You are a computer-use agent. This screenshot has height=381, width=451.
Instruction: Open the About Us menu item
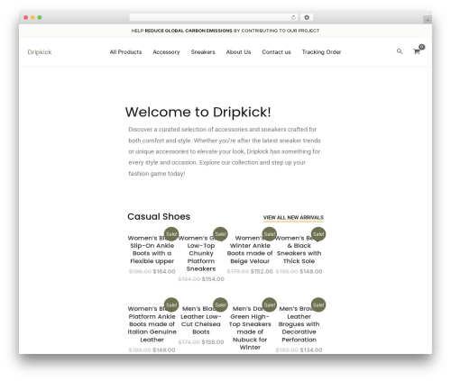(x=238, y=52)
